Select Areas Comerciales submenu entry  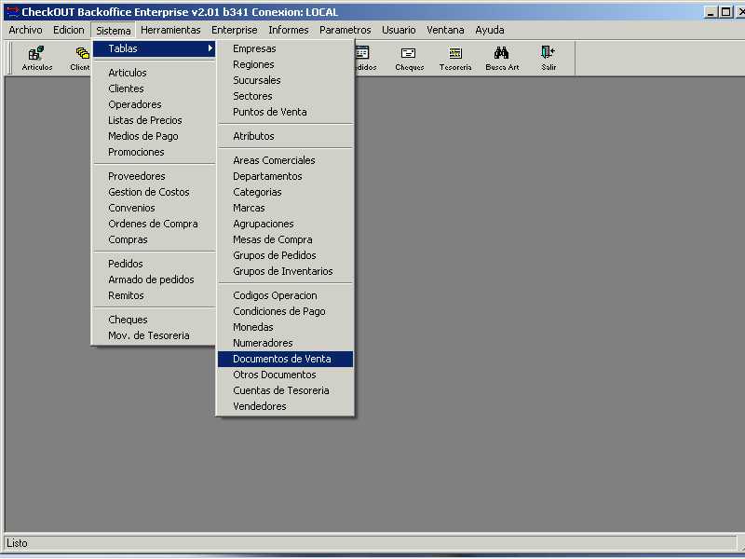[285, 160]
